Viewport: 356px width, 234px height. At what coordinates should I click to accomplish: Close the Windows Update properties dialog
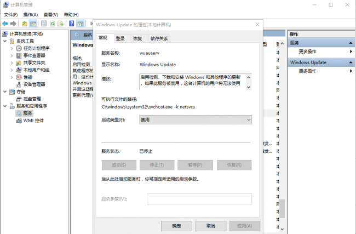pyautogui.click(x=257, y=25)
